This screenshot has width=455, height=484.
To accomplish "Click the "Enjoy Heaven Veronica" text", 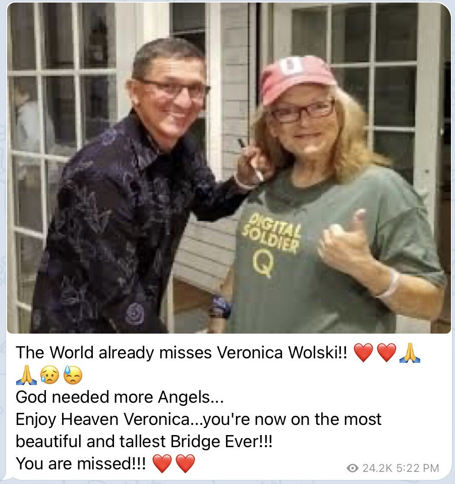I will click(102, 419).
